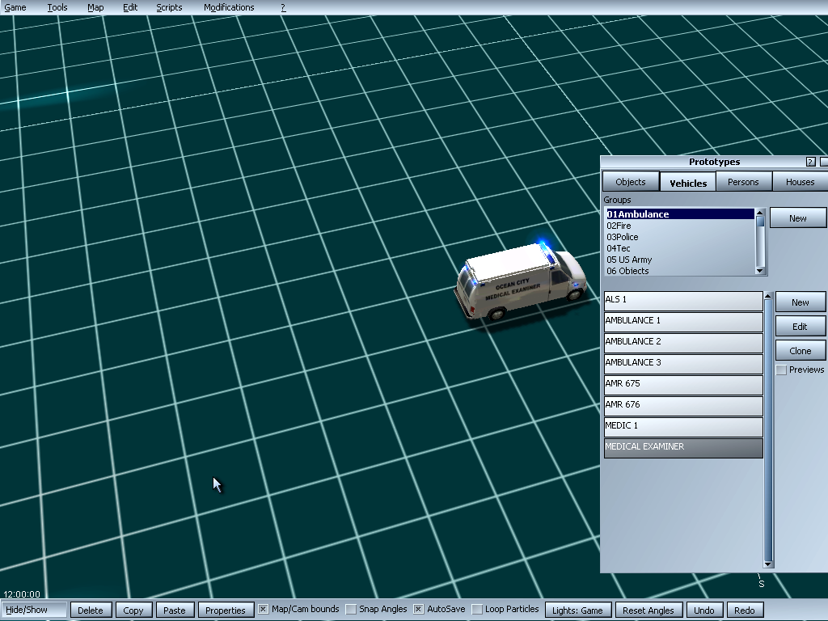Image resolution: width=828 pixels, height=621 pixels.
Task: Click the Undo button
Action: (704, 610)
